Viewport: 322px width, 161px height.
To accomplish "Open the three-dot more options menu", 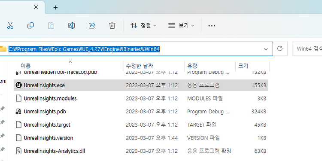I will [x=212, y=26].
